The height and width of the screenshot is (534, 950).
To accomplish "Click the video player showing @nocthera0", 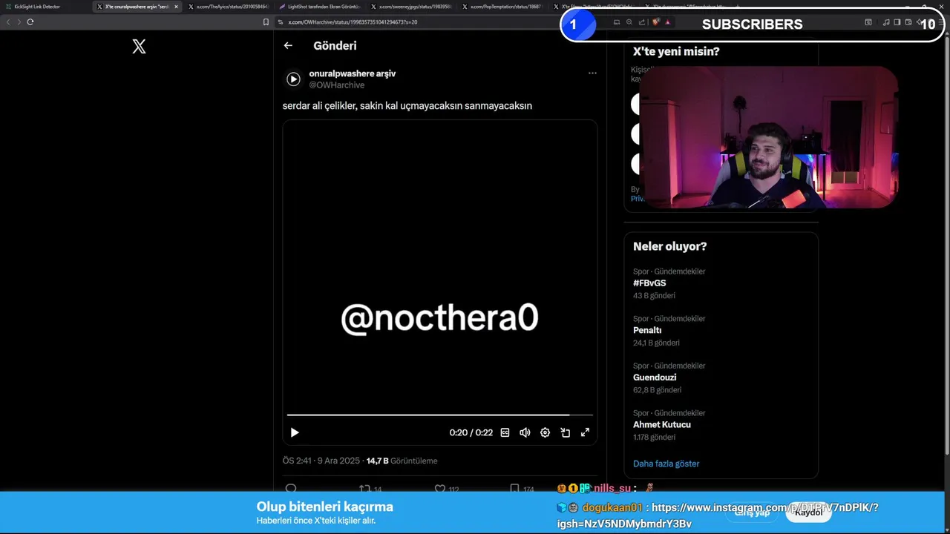I will pyautogui.click(x=439, y=282).
